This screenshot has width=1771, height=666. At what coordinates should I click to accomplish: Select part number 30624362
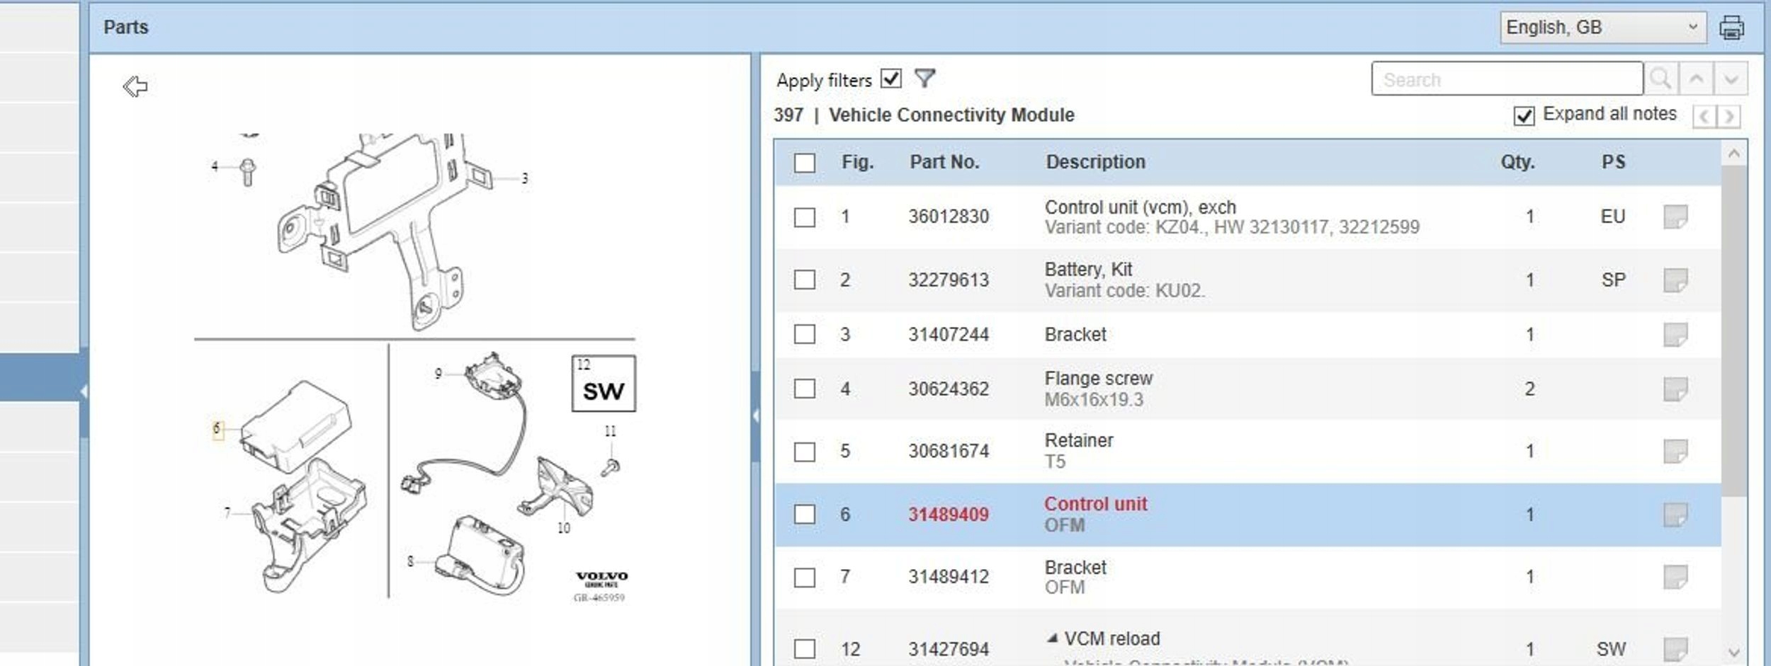click(x=949, y=389)
